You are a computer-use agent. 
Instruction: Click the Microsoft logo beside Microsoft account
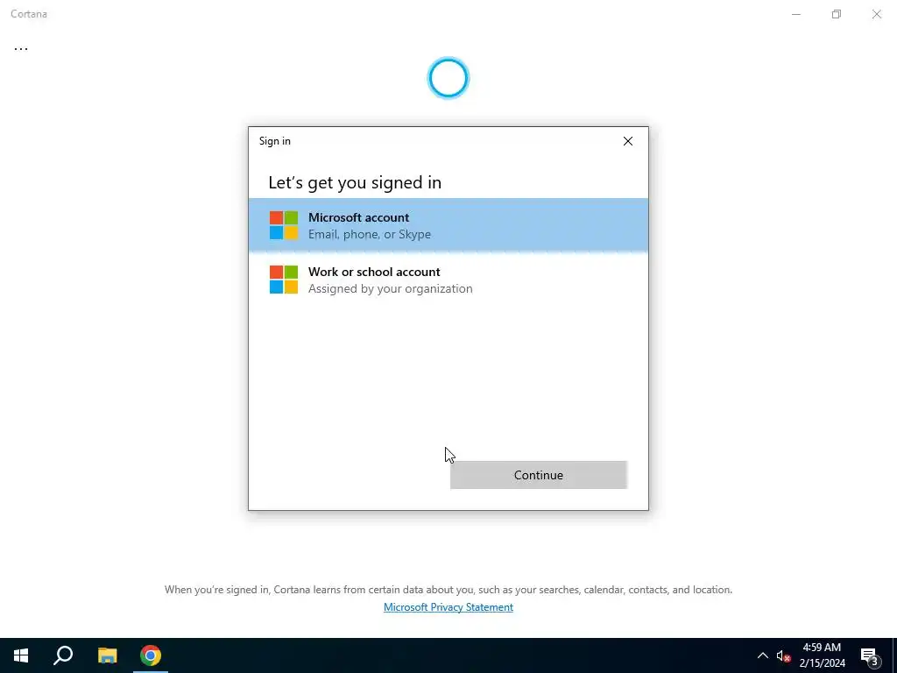284,225
